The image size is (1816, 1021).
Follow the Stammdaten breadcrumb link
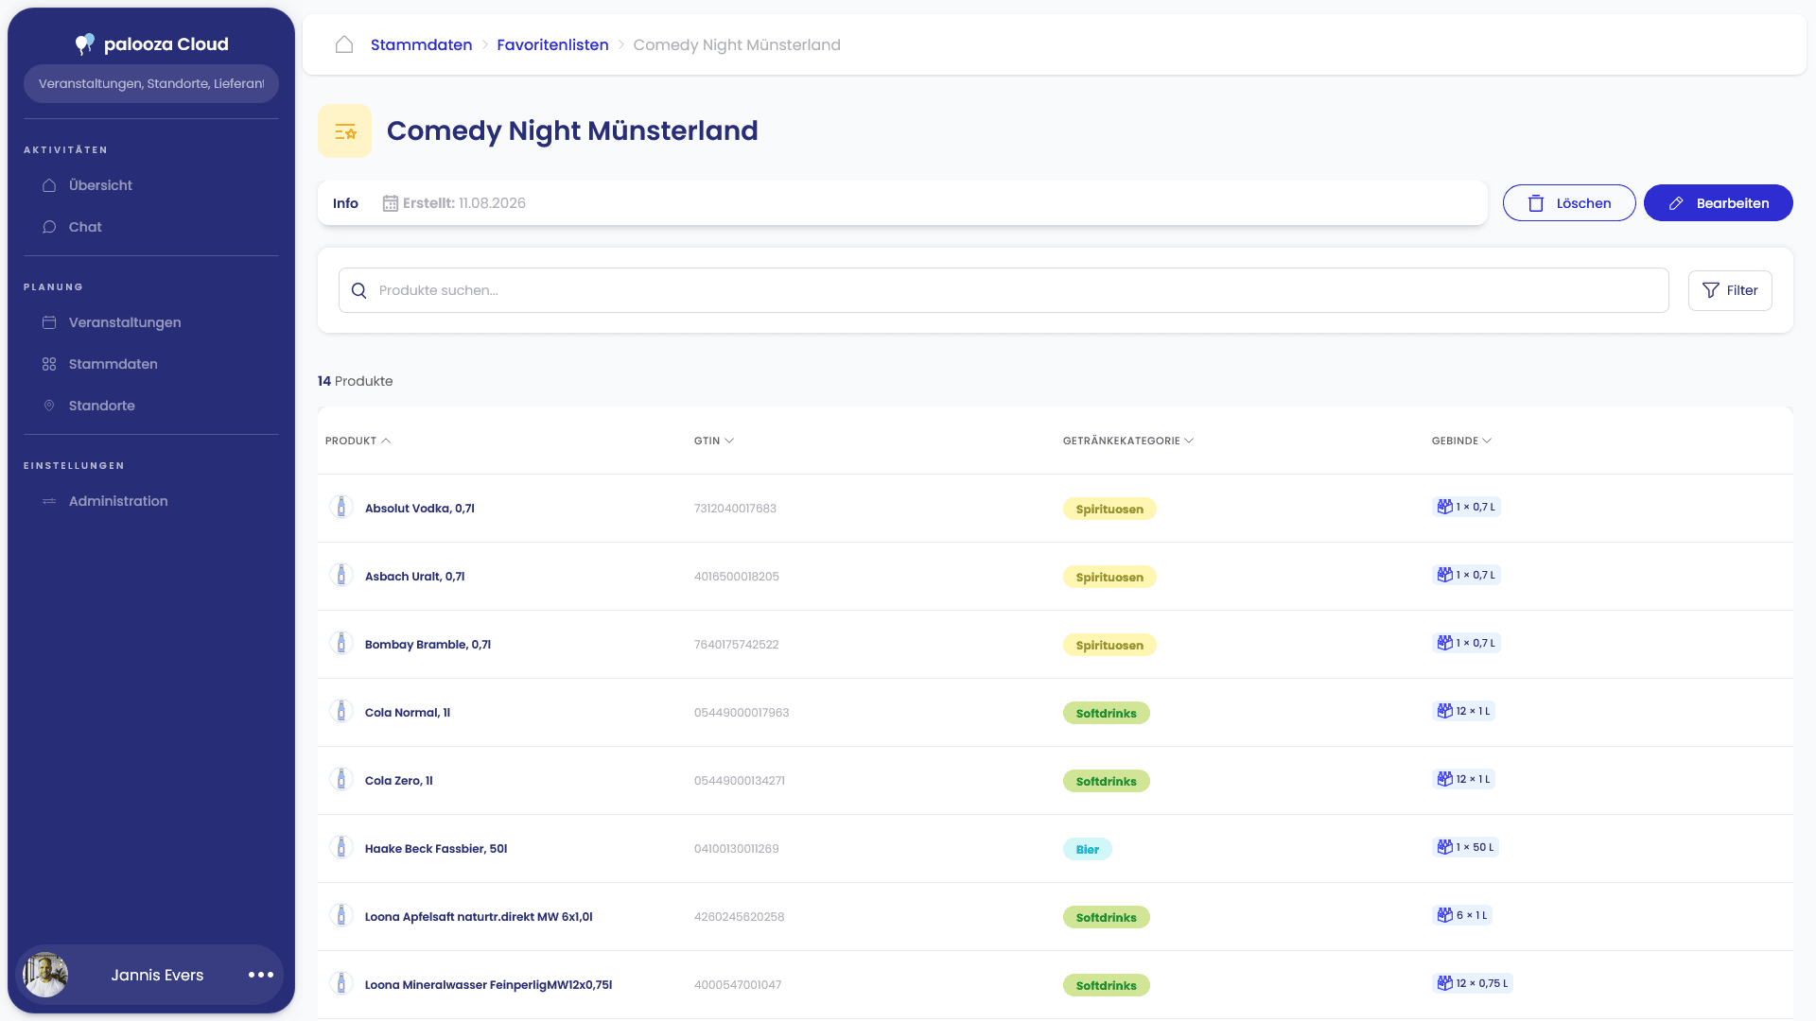(421, 44)
